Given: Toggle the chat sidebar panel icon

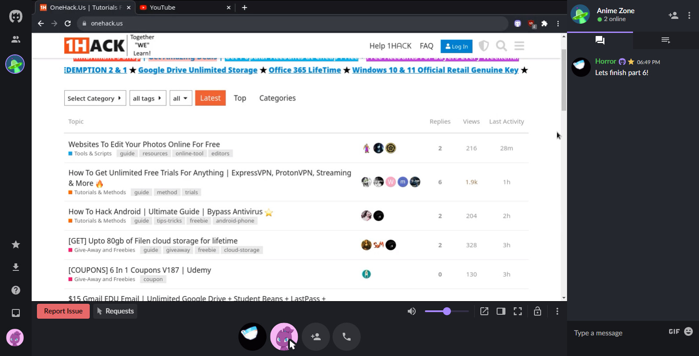Looking at the screenshot, I should (x=501, y=311).
